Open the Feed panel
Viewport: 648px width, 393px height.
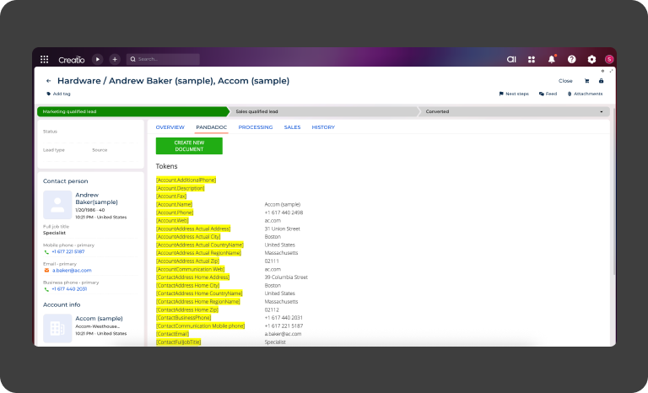pyautogui.click(x=548, y=94)
